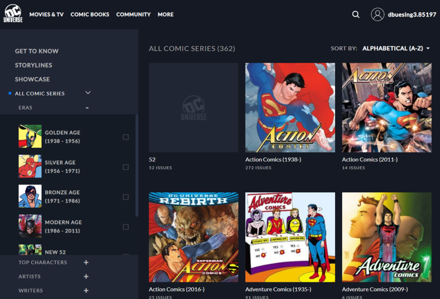Image resolution: width=440 pixels, height=299 pixels.
Task: Click the Silver Age label text
Action: [x=63, y=167]
